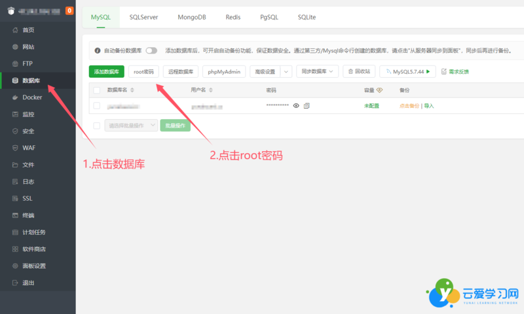Check the checkbox beside batch operation dropdown

point(97,126)
